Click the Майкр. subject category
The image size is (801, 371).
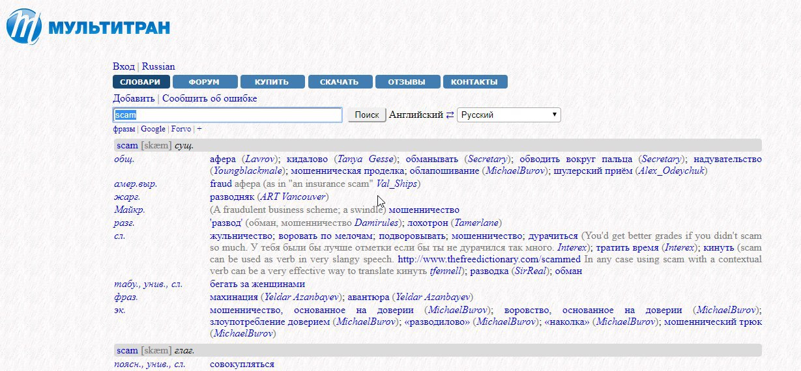click(129, 210)
